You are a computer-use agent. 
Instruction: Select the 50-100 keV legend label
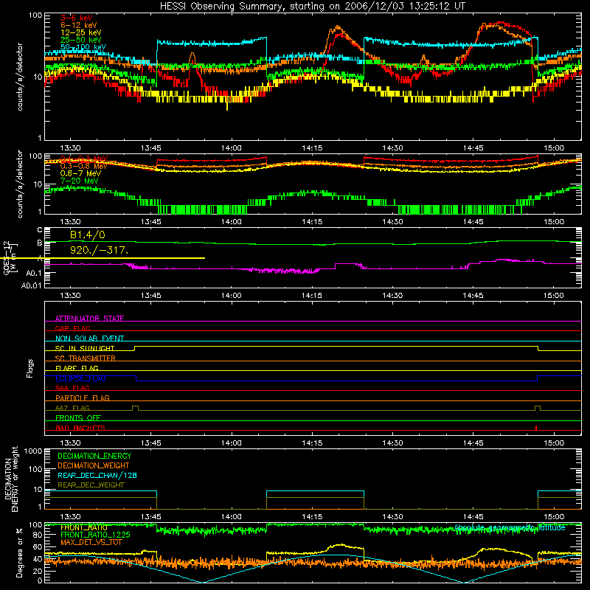83,47
